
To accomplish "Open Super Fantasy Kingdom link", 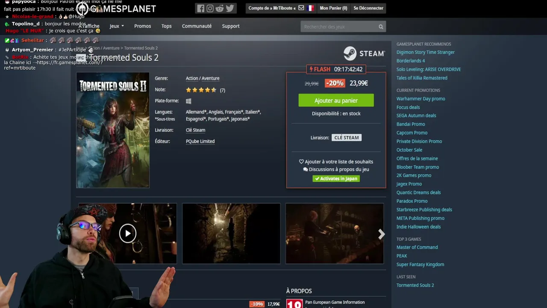I will 420,264.
